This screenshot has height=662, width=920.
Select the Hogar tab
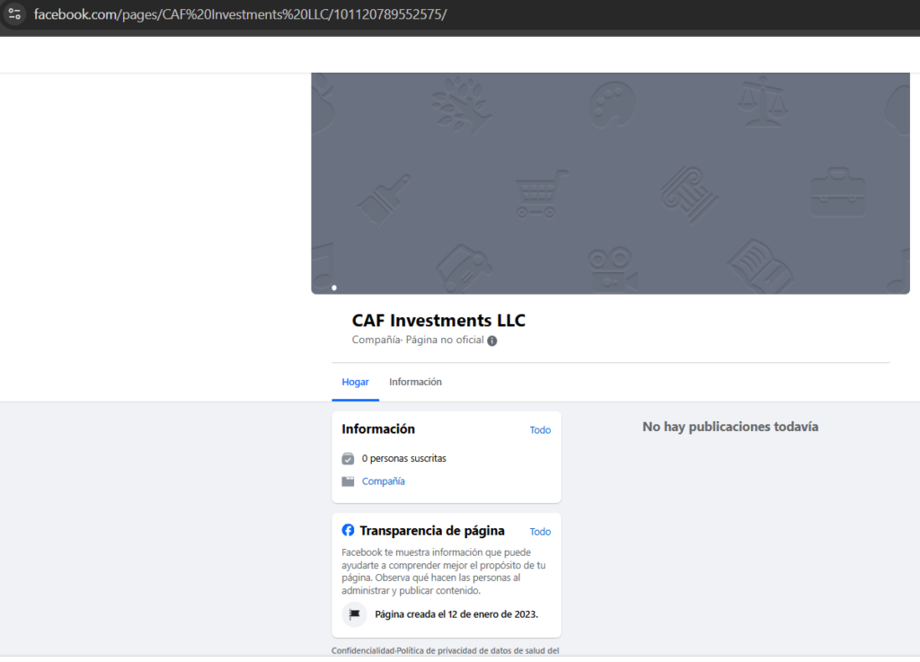coord(355,382)
